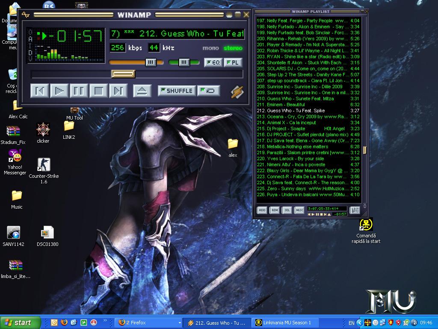Click the song seek bar handle

coord(123,74)
